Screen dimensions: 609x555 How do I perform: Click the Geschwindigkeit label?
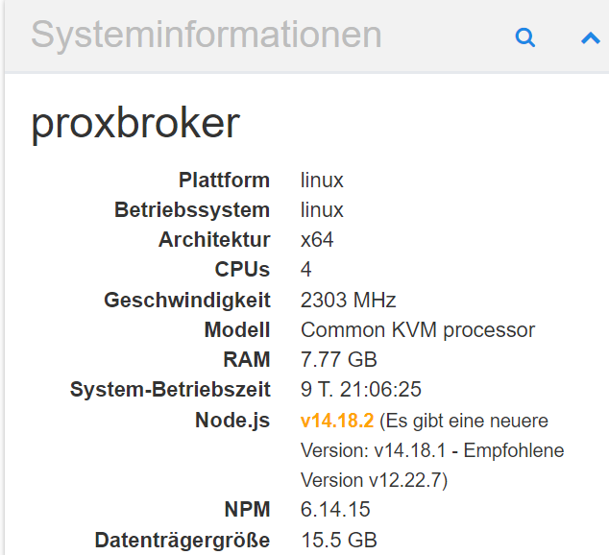click(187, 300)
